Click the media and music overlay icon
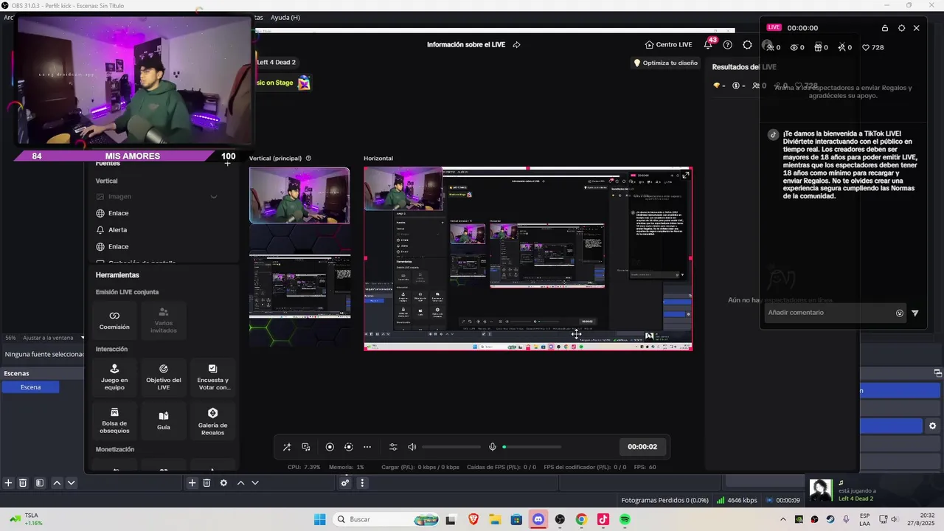The image size is (944, 531). tap(306, 447)
